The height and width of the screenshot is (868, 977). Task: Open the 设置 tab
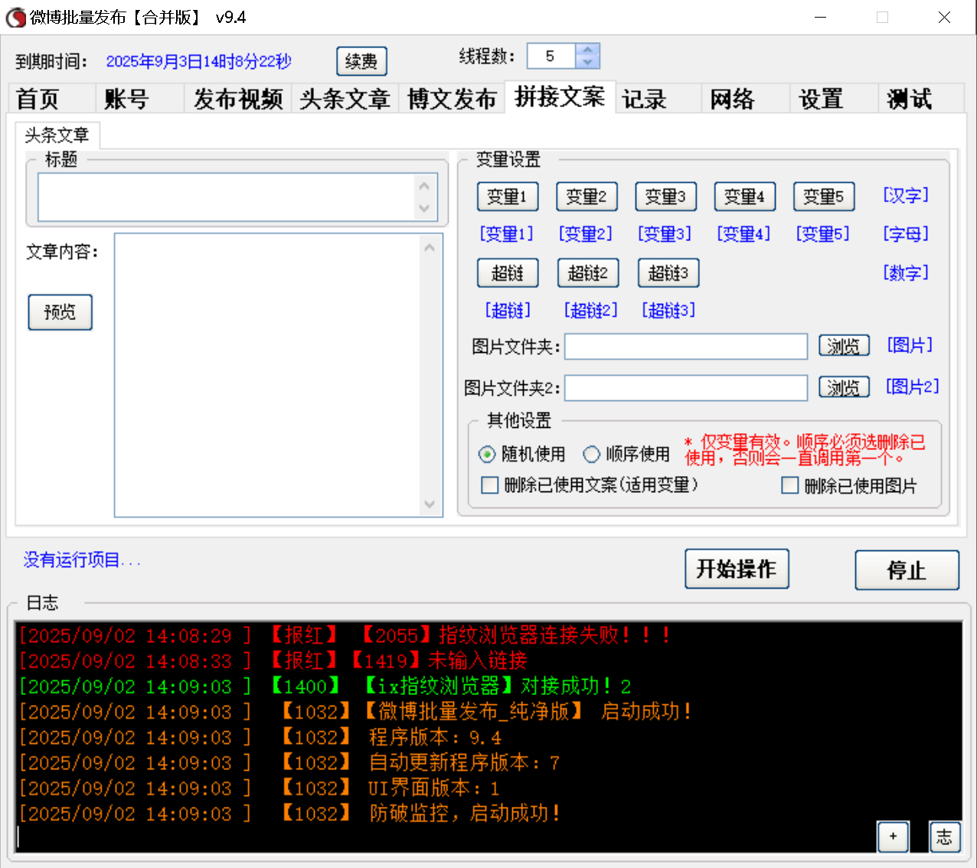click(x=819, y=98)
